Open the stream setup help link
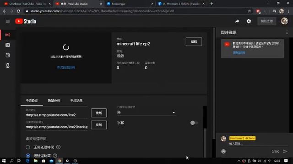293x164 pixels. pyautogui.click(x=66, y=67)
